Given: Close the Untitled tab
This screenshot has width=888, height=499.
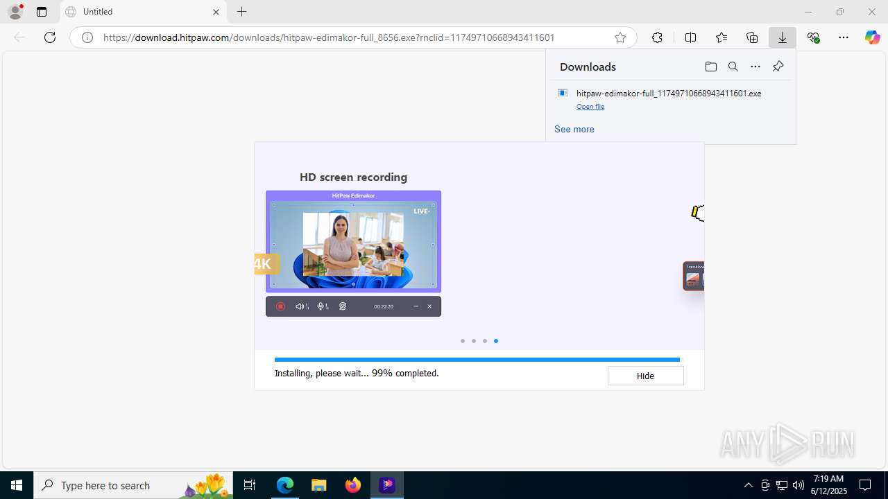Looking at the screenshot, I should (x=216, y=12).
